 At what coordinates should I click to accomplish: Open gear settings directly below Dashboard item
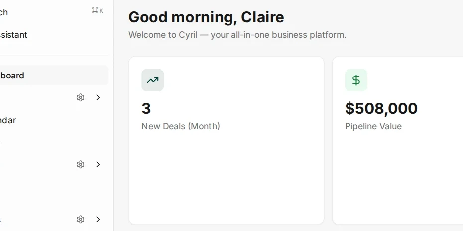click(x=80, y=97)
